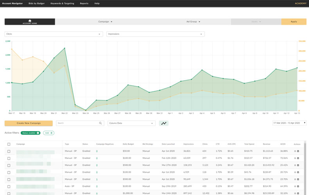Click the CTR column header
Image resolution: width=309 pixels, height=195 pixels.
pyautogui.click(x=217, y=144)
